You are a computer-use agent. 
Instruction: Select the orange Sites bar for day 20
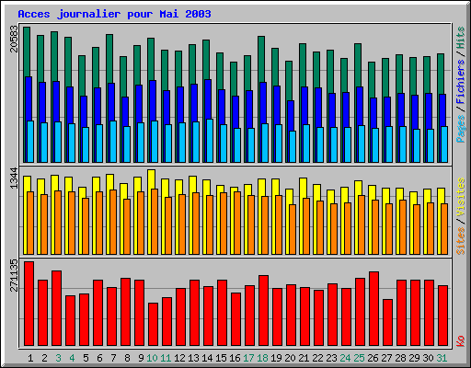click(x=293, y=229)
